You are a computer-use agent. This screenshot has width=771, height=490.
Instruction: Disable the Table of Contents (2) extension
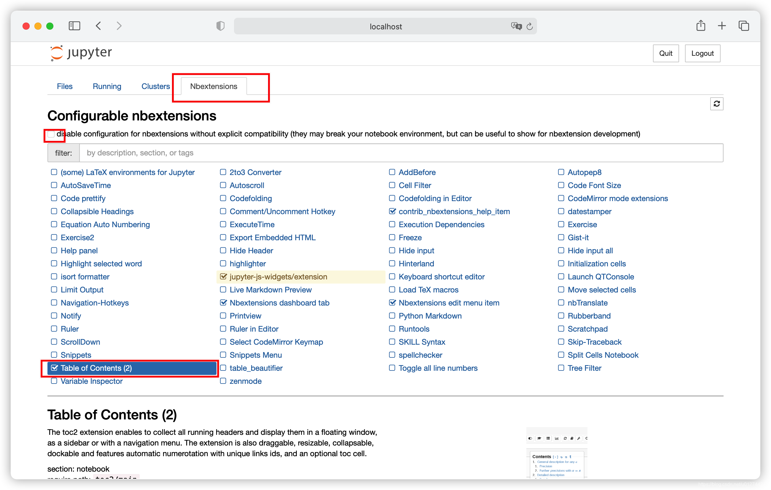pos(54,368)
